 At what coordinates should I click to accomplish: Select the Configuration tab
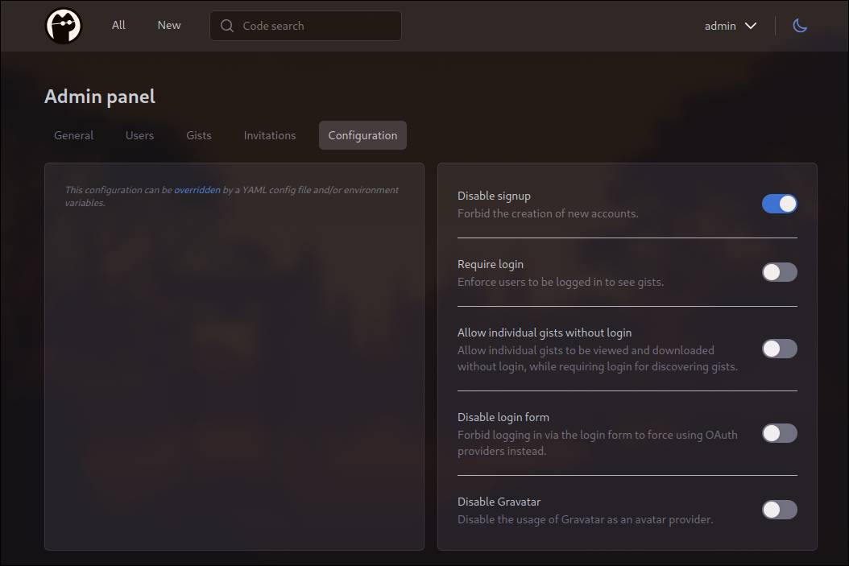click(362, 135)
